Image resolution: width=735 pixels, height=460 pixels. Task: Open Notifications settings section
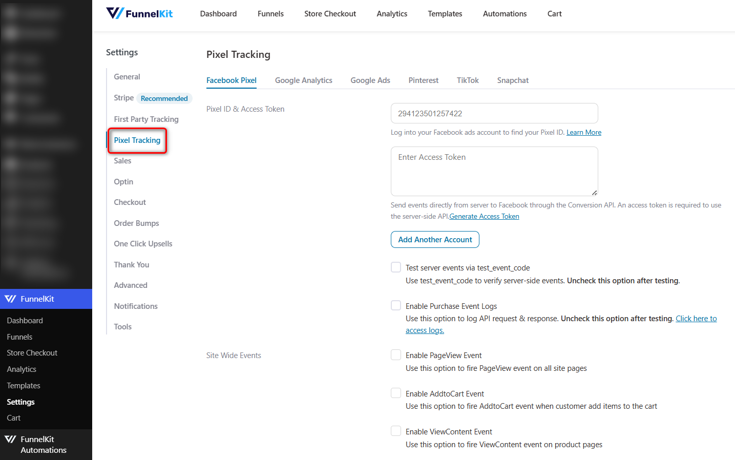coord(136,306)
